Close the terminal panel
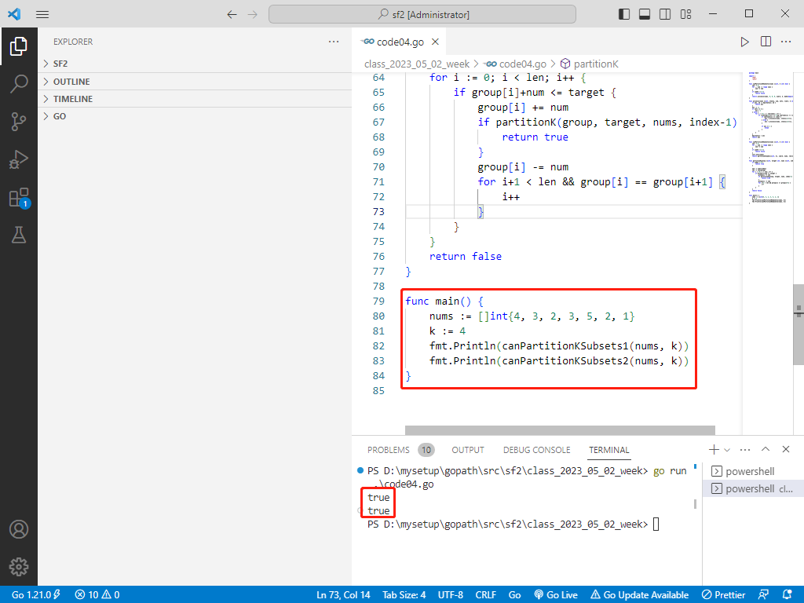The image size is (804, 603). click(786, 449)
